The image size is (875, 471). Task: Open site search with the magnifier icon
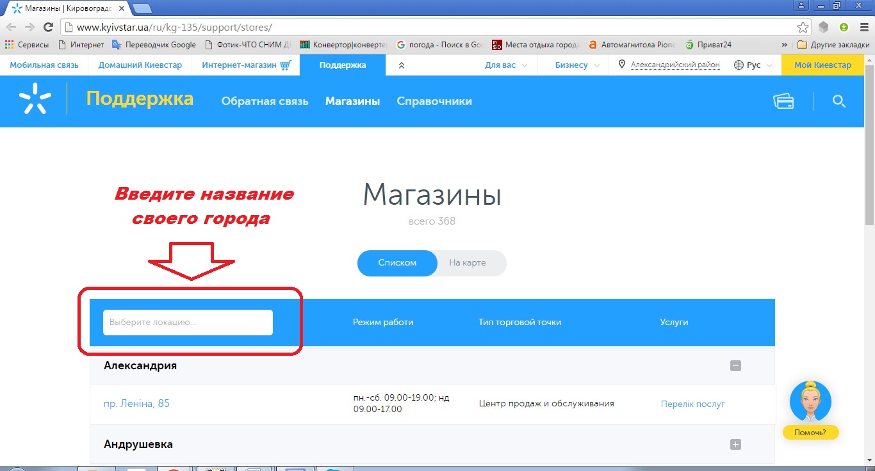click(x=839, y=101)
